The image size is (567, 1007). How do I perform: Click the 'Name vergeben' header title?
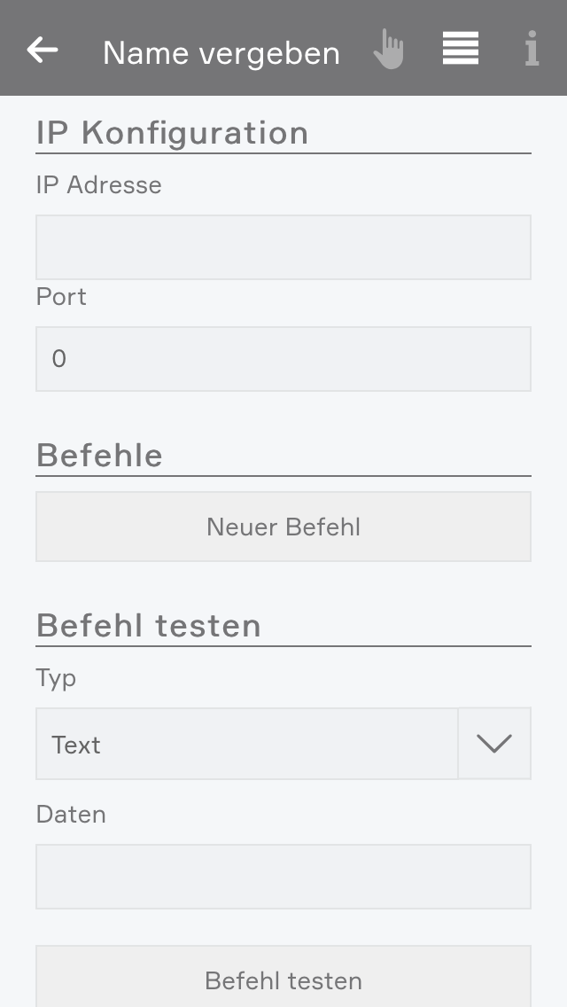pos(221,53)
